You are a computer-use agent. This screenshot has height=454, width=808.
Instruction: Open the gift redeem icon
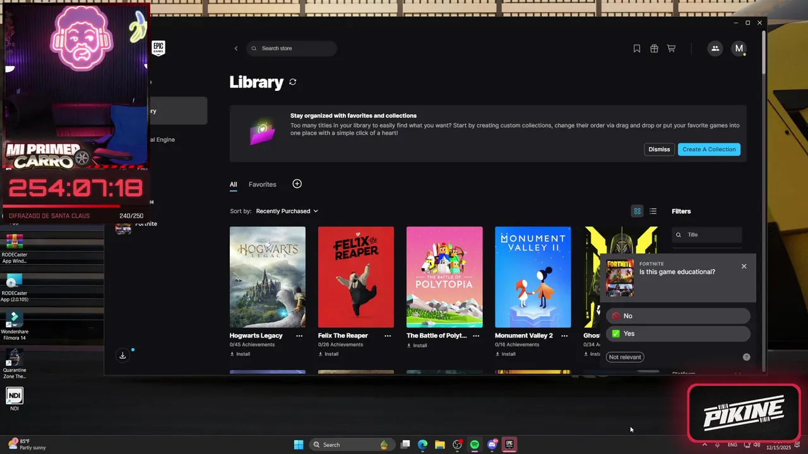(654, 49)
